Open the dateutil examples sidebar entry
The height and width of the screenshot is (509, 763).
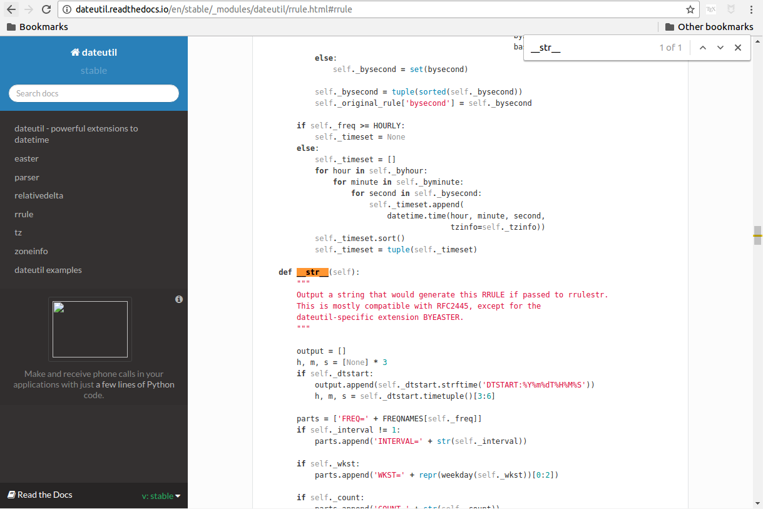tap(48, 270)
